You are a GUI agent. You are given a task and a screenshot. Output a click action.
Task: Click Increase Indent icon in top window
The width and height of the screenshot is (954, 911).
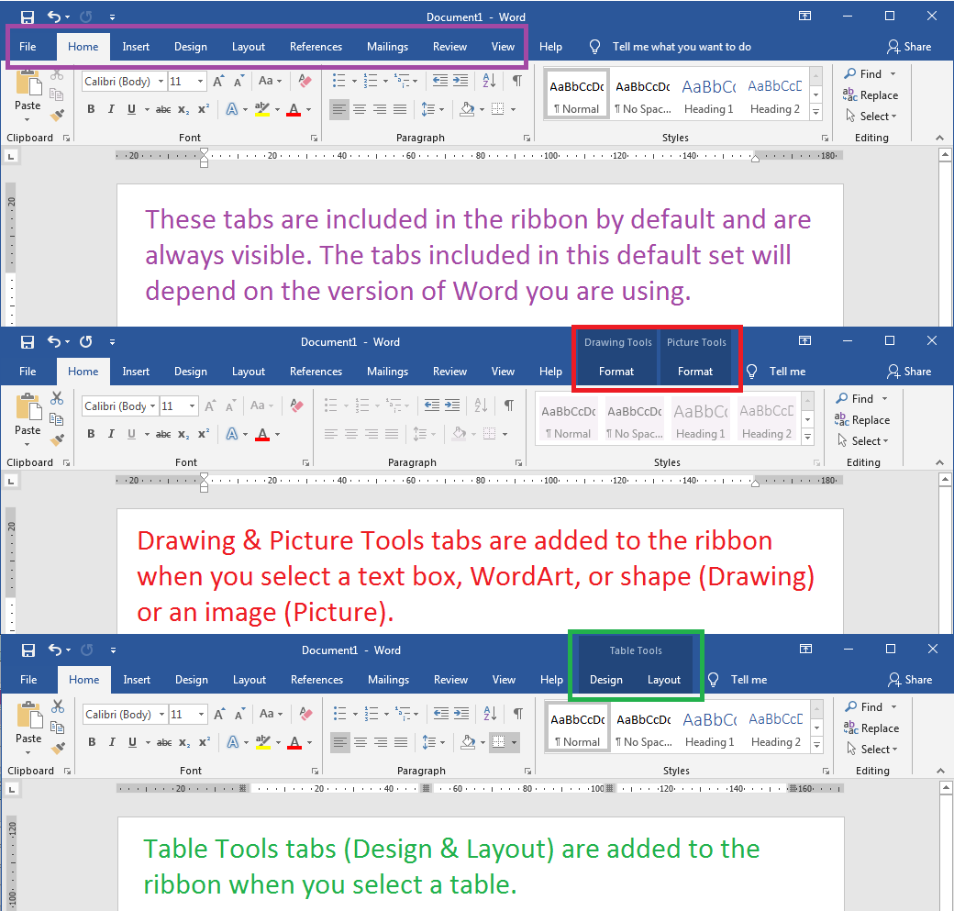click(x=460, y=81)
